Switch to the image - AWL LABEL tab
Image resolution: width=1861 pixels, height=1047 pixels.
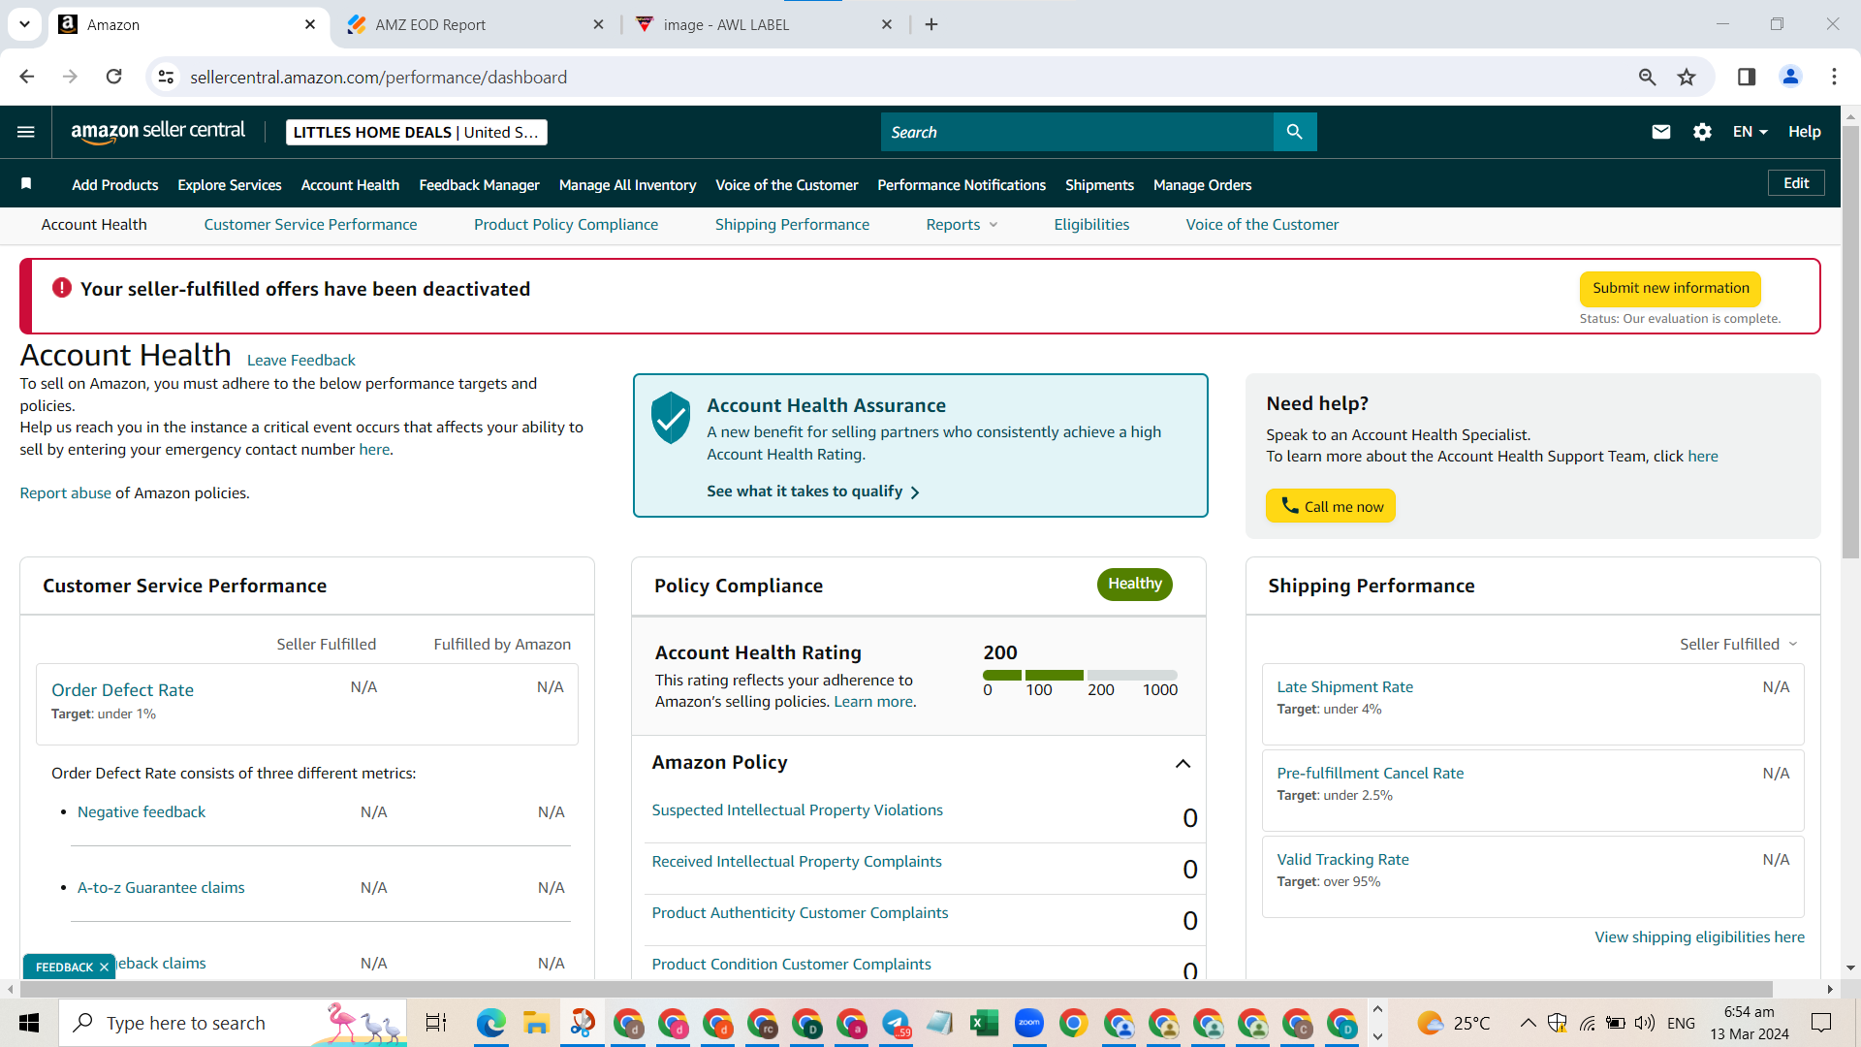coord(764,24)
